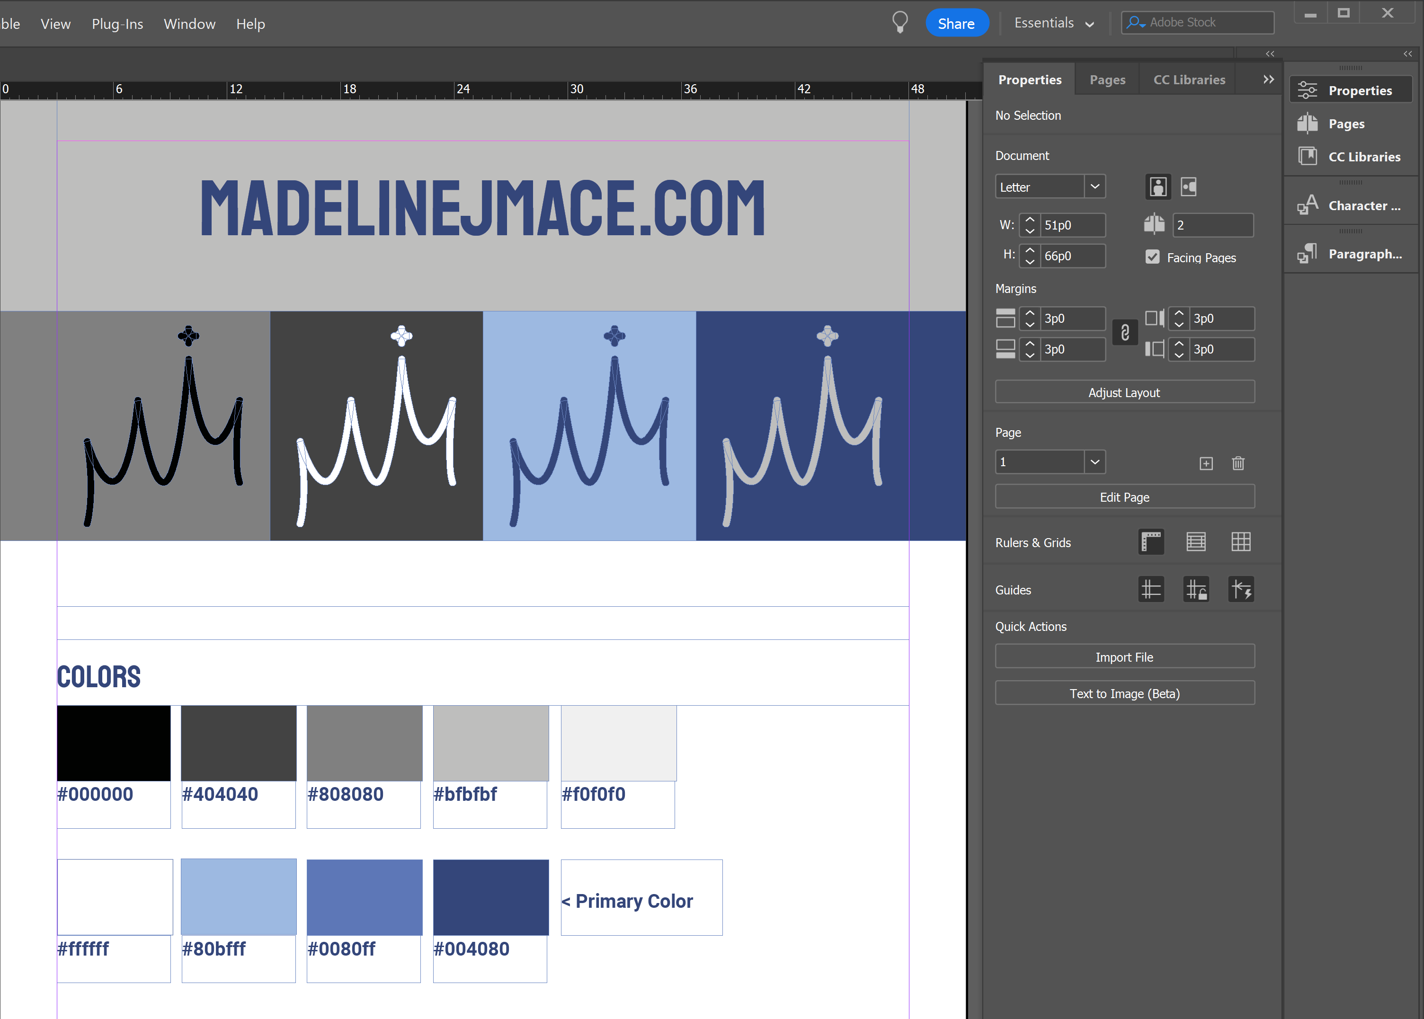Image resolution: width=1424 pixels, height=1019 pixels.
Task: Open the Letter page size dropdown
Action: (x=1095, y=186)
